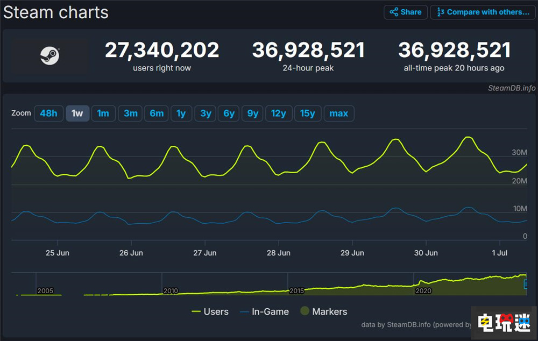Click the compare icon next to Compare with others
Image resolution: width=538 pixels, height=341 pixels.
[x=440, y=12]
